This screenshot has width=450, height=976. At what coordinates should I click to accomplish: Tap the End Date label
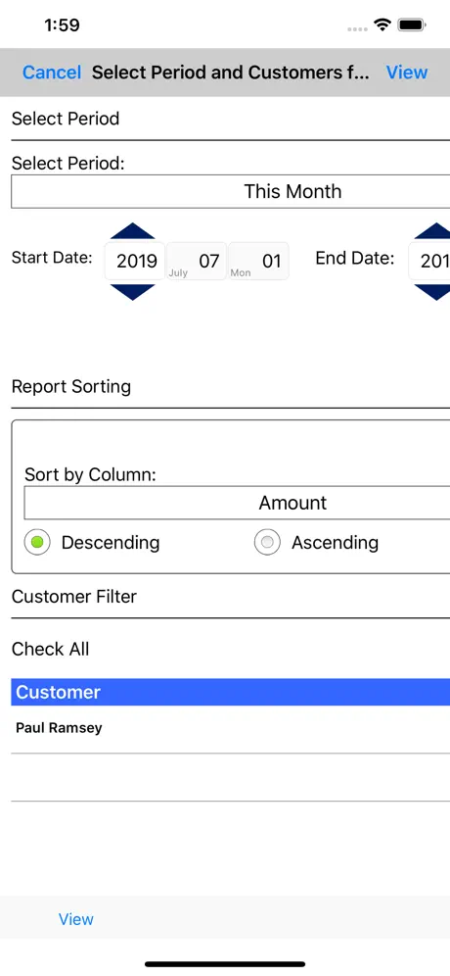tap(355, 258)
